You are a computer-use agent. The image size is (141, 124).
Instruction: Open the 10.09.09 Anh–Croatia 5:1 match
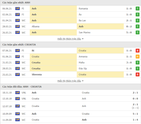point(70,114)
